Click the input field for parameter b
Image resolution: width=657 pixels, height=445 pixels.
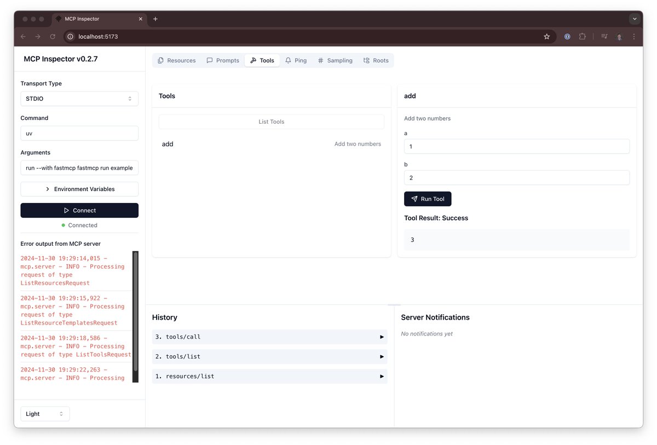(517, 177)
